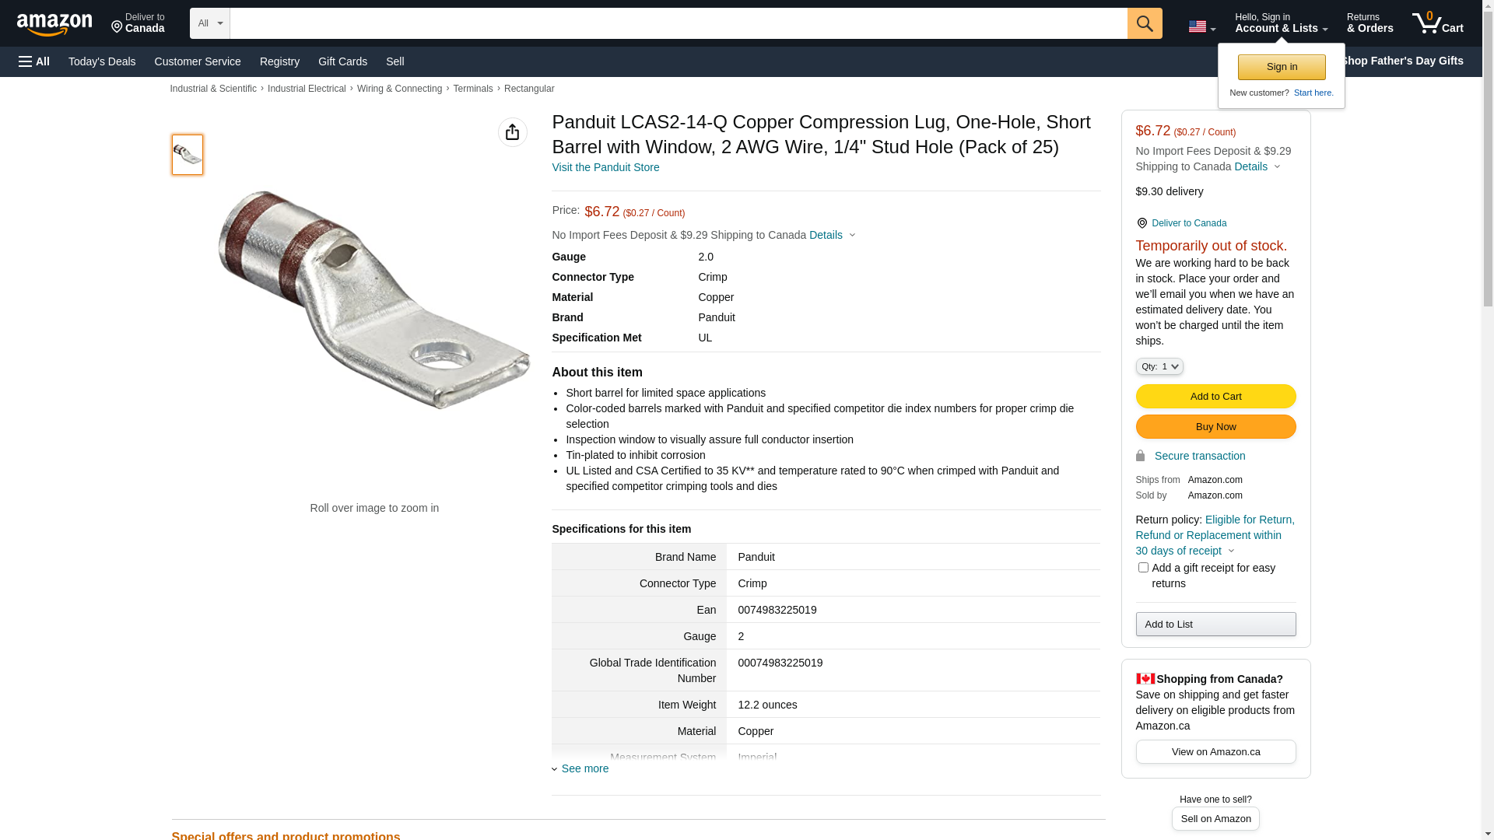1494x840 pixels.
Task: Click the search magnifier button
Action: [1145, 23]
